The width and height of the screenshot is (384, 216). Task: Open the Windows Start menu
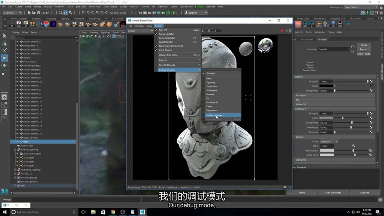click(4, 212)
